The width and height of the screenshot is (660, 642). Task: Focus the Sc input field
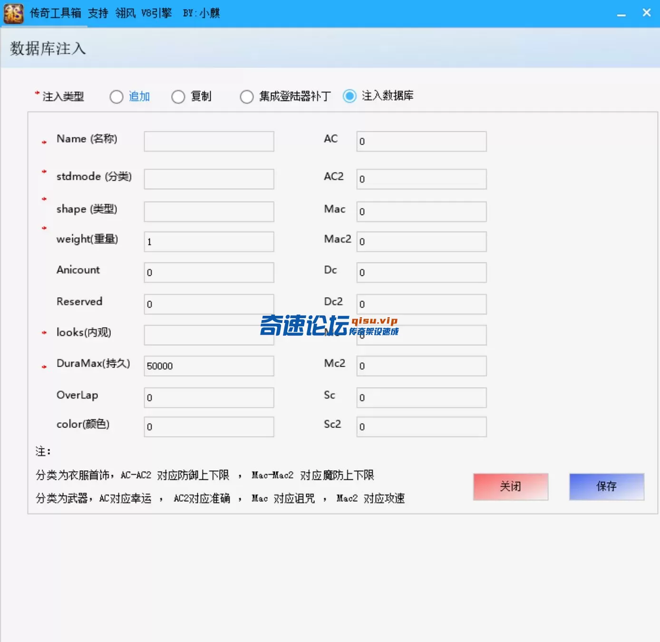pyautogui.click(x=421, y=398)
